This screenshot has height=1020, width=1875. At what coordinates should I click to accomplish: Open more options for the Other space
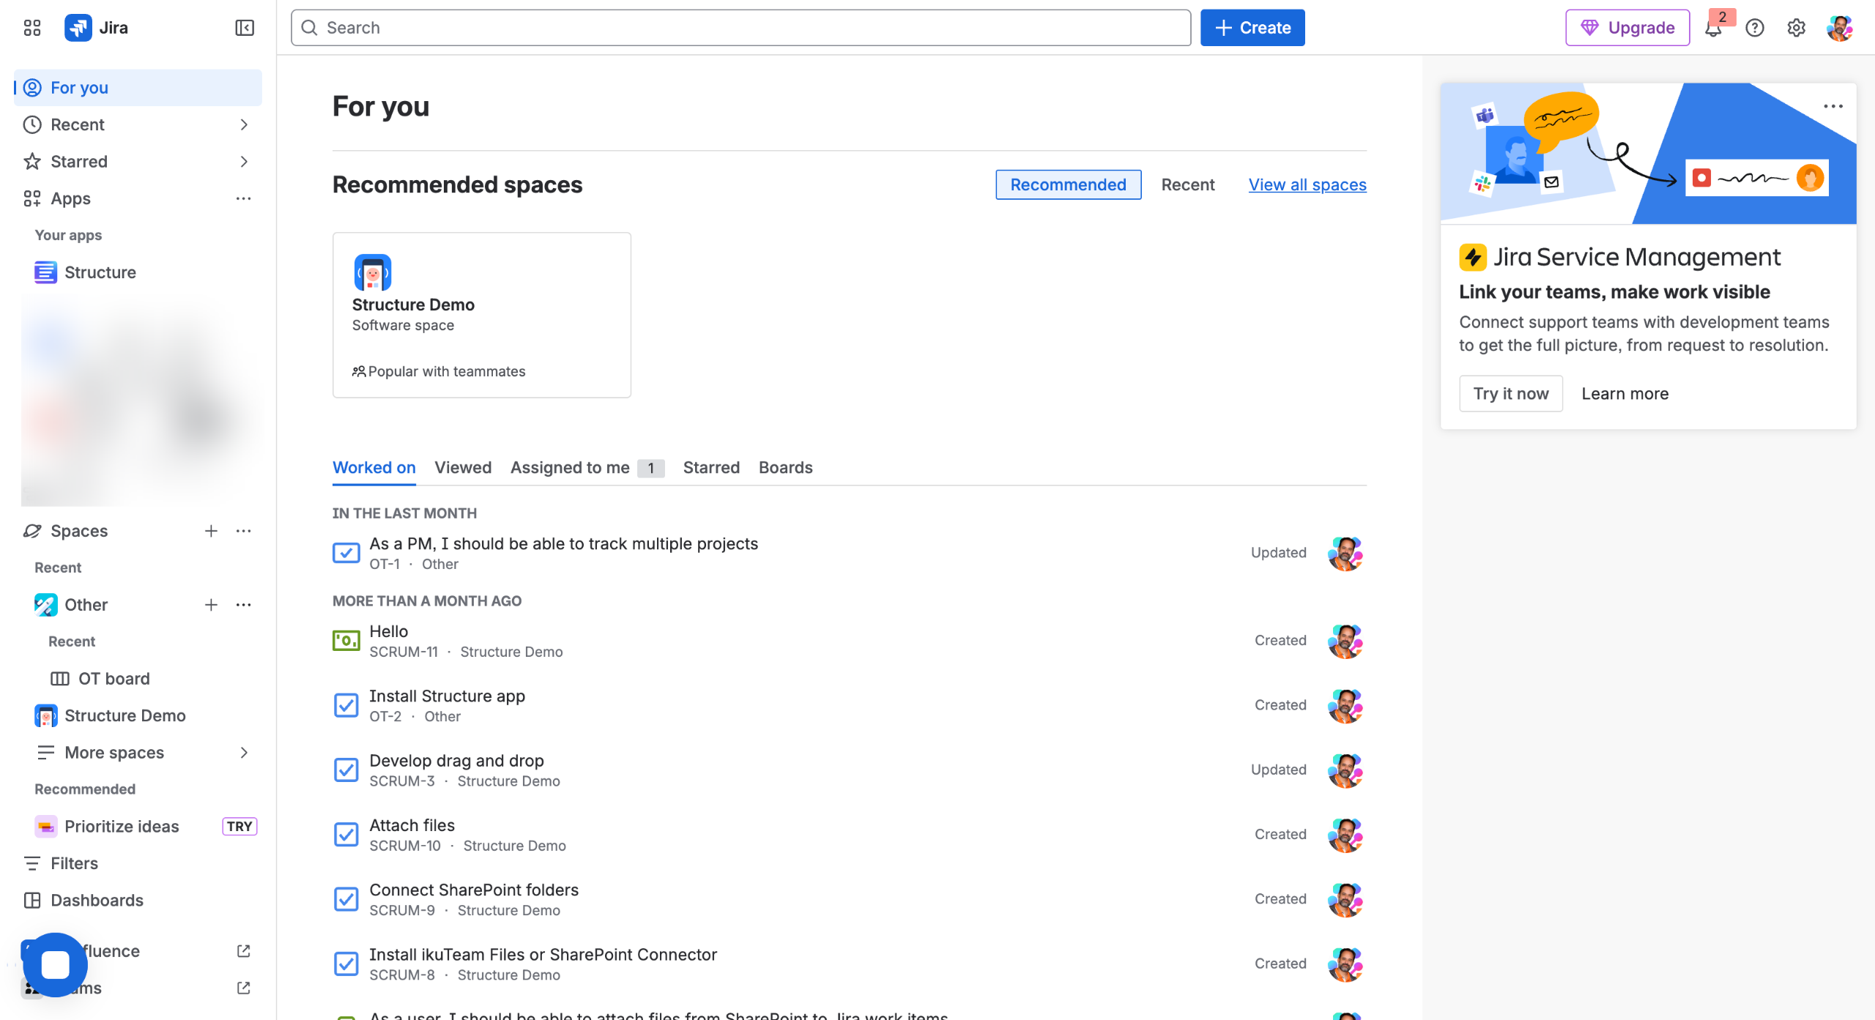pos(244,605)
